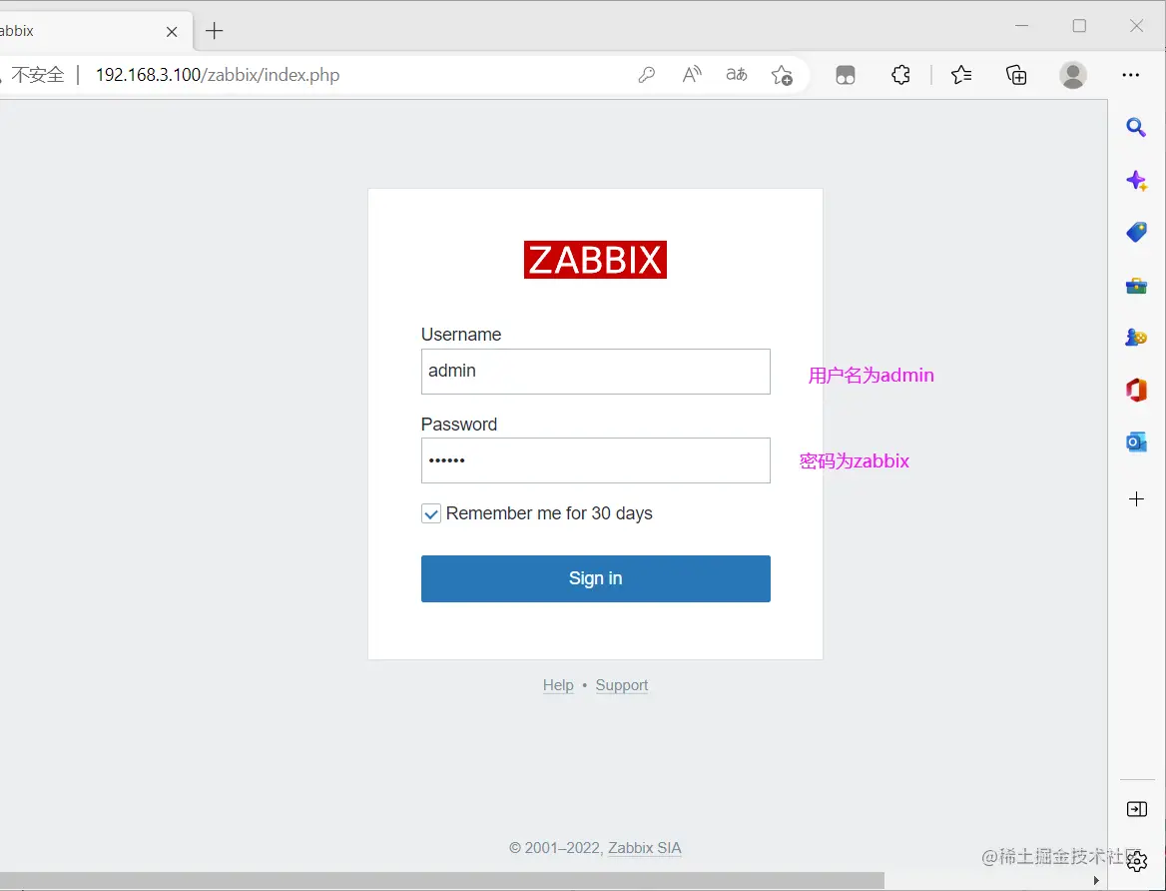Click the sidebar plus to add apps
This screenshot has height=891, width=1166.
[x=1136, y=498]
